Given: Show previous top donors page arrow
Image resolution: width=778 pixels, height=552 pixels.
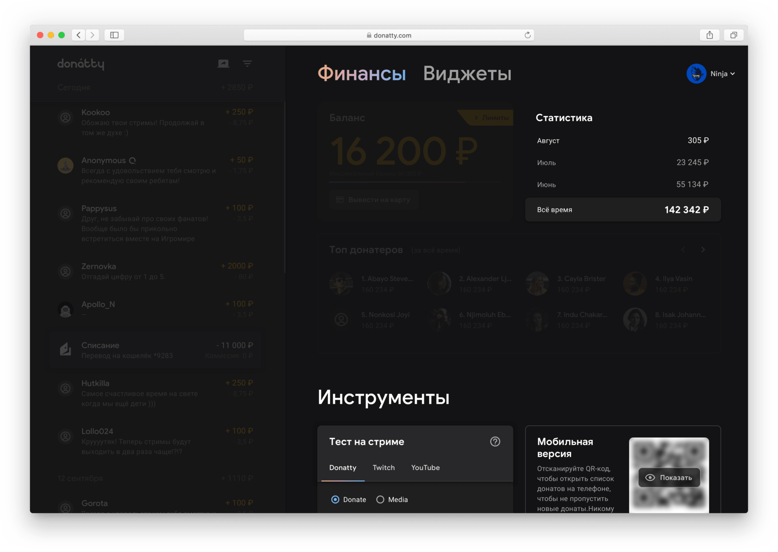Looking at the screenshot, I should coord(684,250).
